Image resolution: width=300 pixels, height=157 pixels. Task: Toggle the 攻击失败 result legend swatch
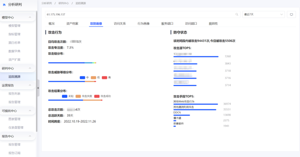click(78, 96)
